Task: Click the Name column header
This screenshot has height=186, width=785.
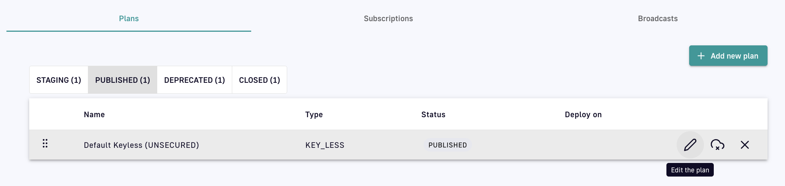Action: coord(94,115)
